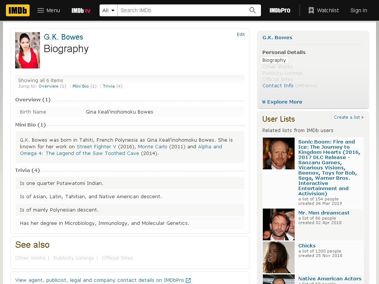Focus the Search IMDb field

pos(181,10)
